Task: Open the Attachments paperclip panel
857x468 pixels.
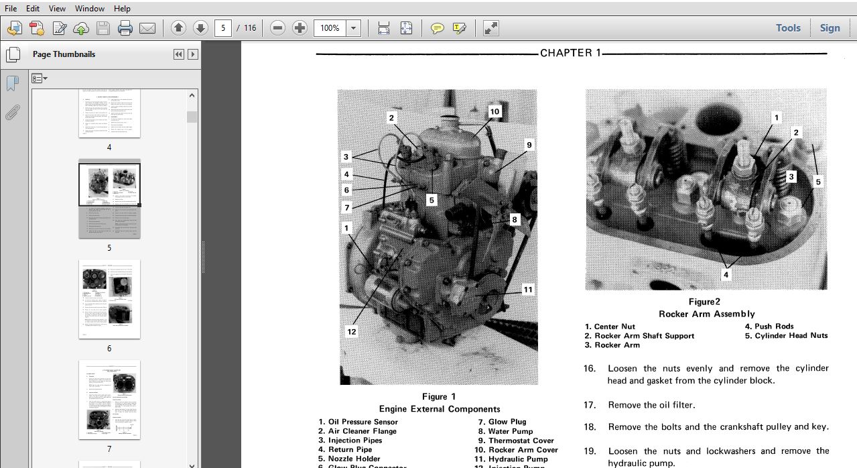Action: 11,112
